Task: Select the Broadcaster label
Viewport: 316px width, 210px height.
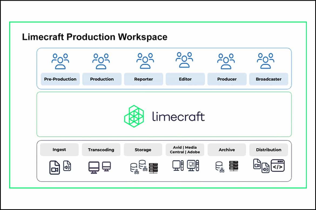Action: [269, 79]
